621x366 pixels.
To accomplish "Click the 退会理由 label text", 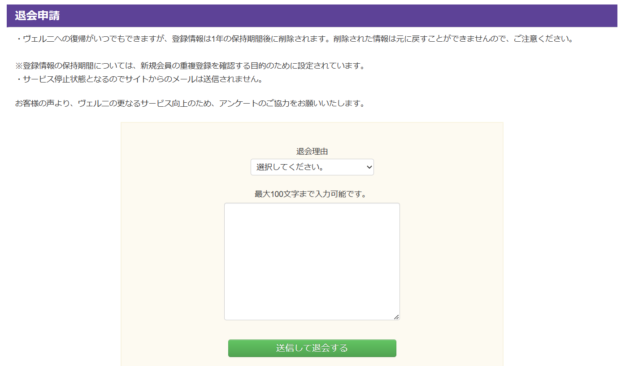I will (312, 152).
